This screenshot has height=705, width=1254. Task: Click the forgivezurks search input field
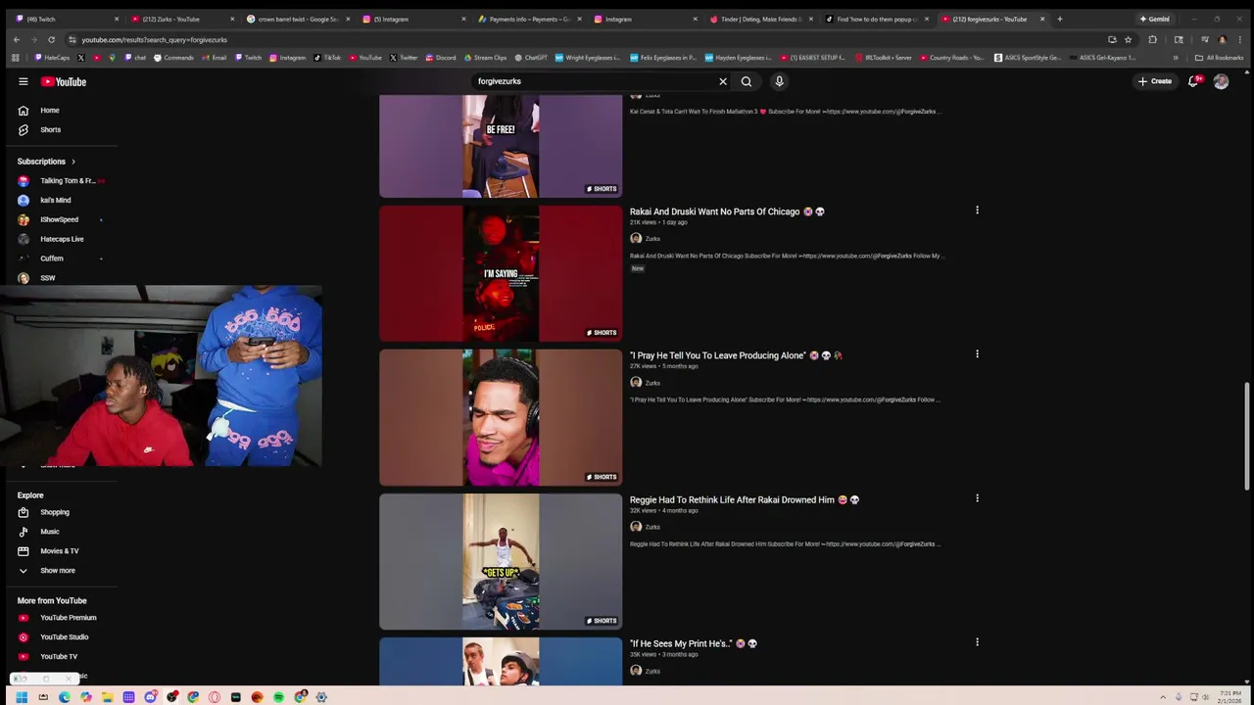click(x=593, y=81)
